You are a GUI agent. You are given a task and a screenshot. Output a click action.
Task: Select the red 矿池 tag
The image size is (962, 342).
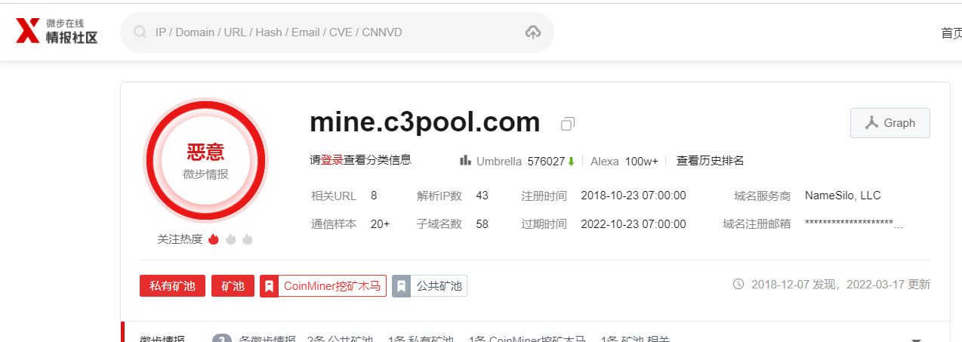point(233,286)
